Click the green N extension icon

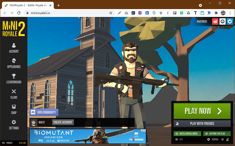181,13
